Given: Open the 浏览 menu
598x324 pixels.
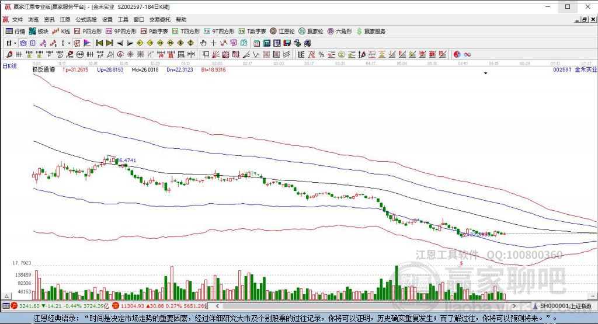Looking at the screenshot, I should (33, 19).
